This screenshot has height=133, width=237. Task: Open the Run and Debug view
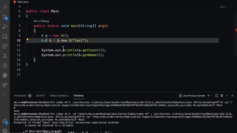(x=5, y=27)
